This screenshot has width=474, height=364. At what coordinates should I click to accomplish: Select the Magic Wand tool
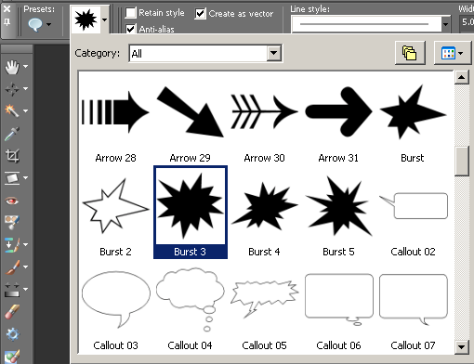pyautogui.click(x=12, y=110)
